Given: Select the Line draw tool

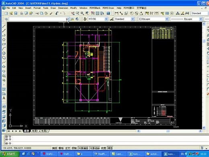Looking at the screenshot, I should [4, 26].
